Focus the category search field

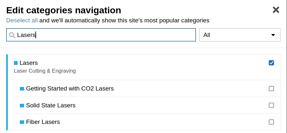[104, 35]
